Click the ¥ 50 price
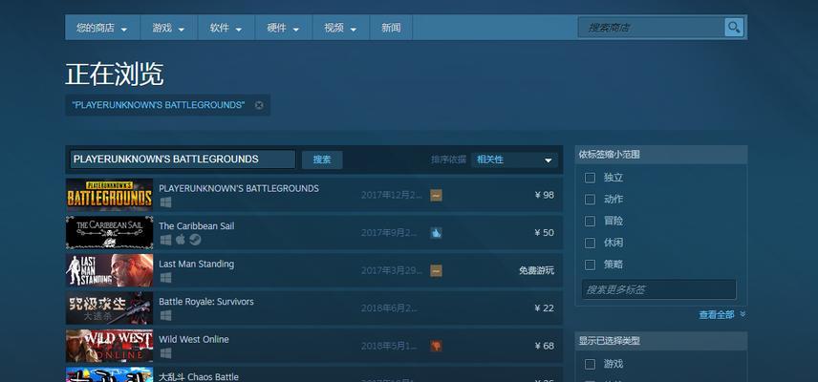This screenshot has height=382, width=818. click(x=544, y=232)
